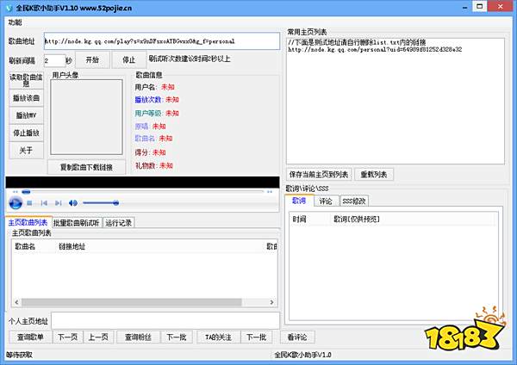Mute the player speaker icon
This screenshot has width=517, height=365.
point(72,202)
